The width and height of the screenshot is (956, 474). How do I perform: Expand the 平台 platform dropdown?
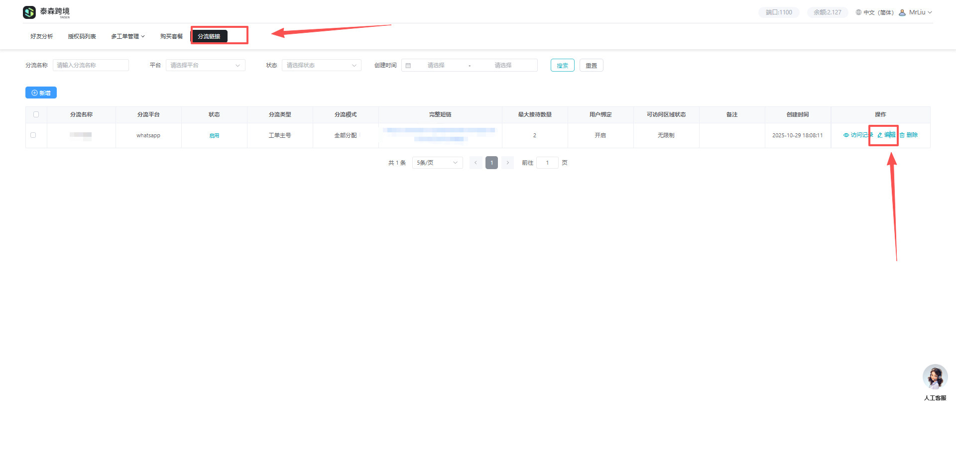[x=205, y=65]
